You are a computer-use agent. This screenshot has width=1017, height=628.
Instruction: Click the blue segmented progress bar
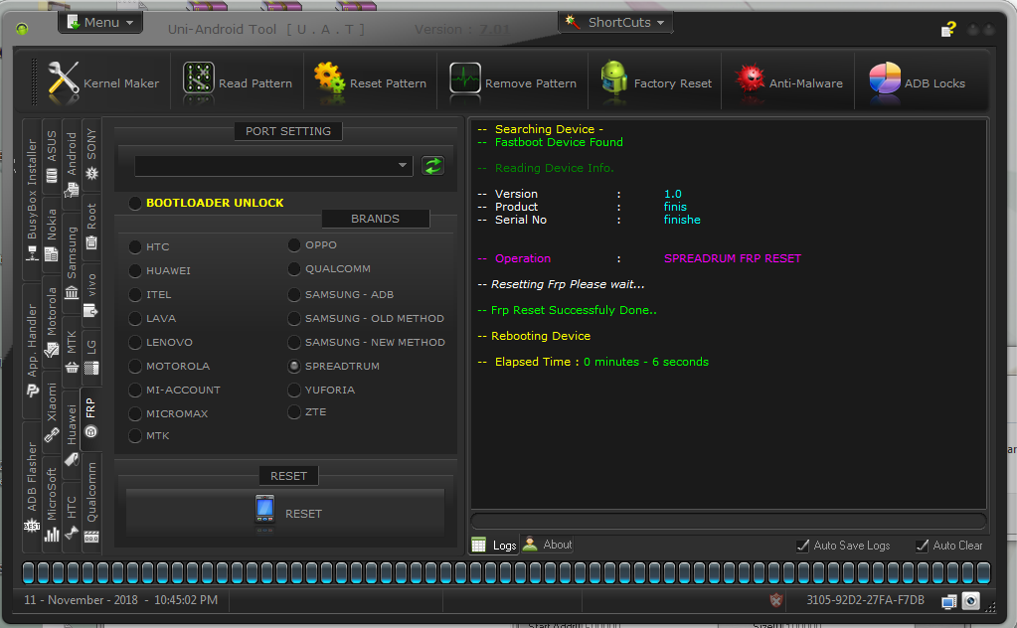[506, 573]
